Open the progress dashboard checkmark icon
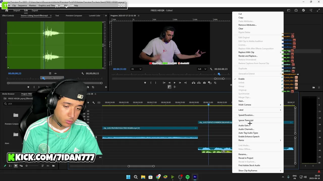 click(303, 10)
